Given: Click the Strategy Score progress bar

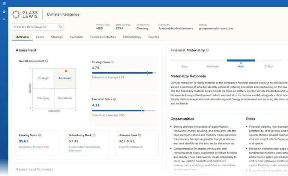Looking at the screenshot, I should (124, 73).
